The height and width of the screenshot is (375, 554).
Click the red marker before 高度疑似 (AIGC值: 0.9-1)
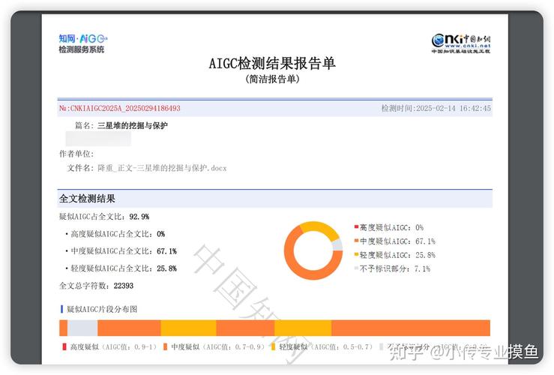click(x=64, y=346)
